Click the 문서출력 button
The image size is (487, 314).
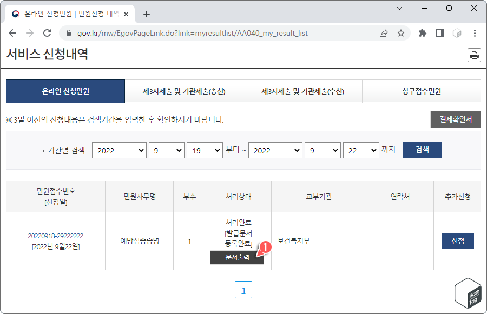coord(236,258)
